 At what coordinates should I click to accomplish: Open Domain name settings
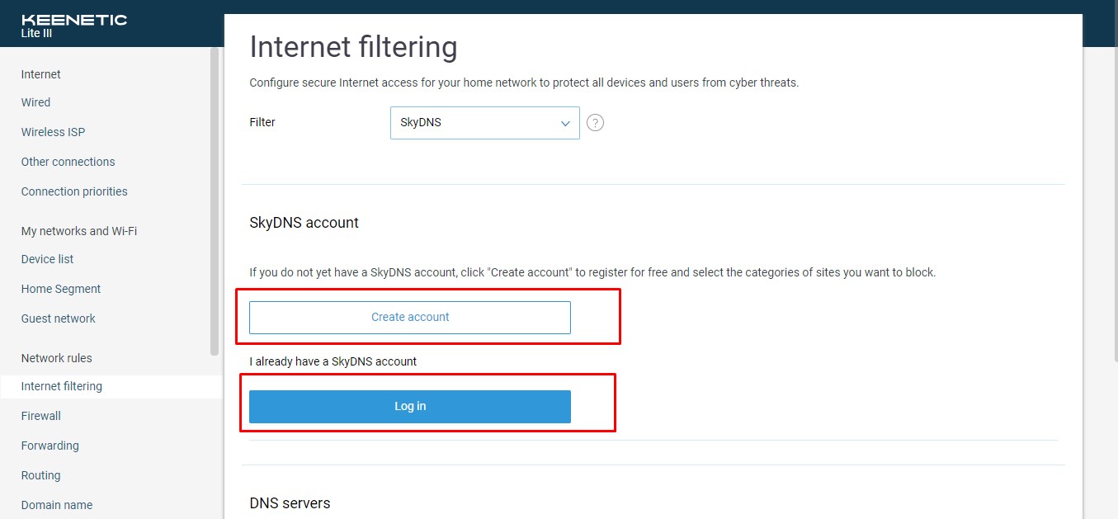56,505
